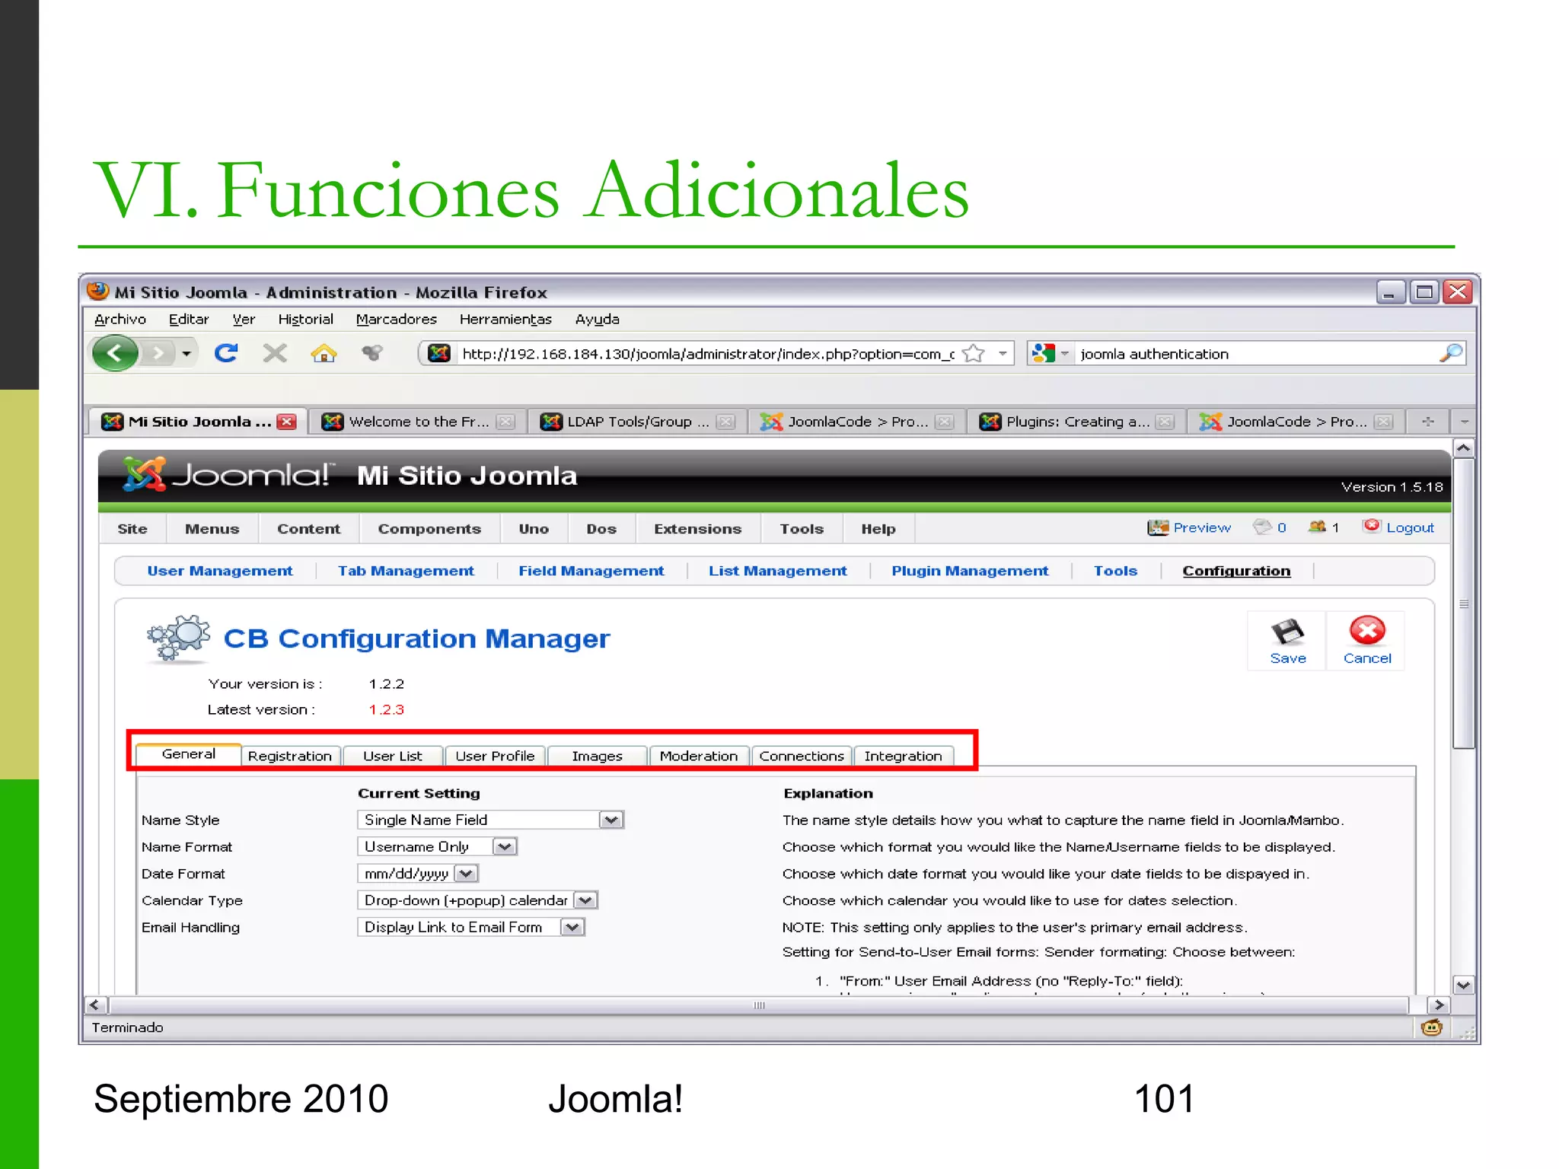Open the Field Management link

591,571
